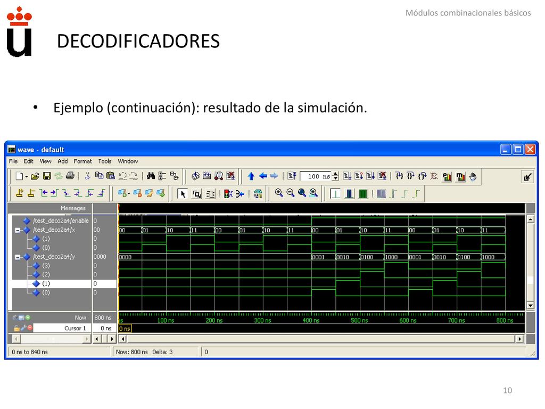Screen dimensions: 545x409
Task: Collapse the /test_deco2a4/y signal
Action: [x=18, y=257]
